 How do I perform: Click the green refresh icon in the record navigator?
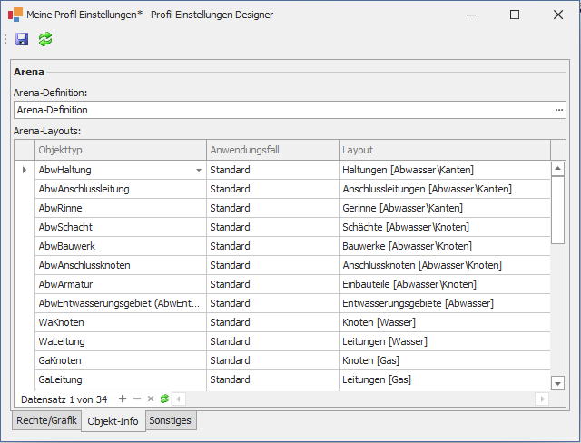point(164,399)
